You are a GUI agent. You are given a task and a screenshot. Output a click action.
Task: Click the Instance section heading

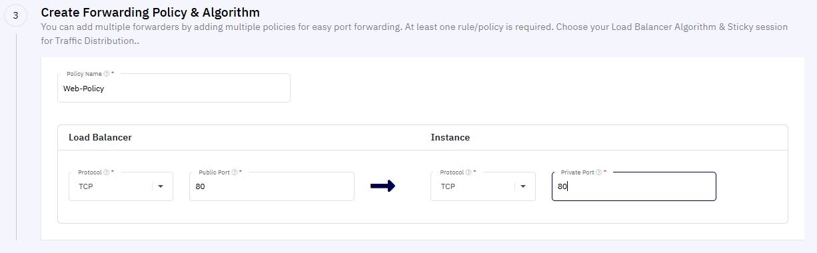click(450, 137)
